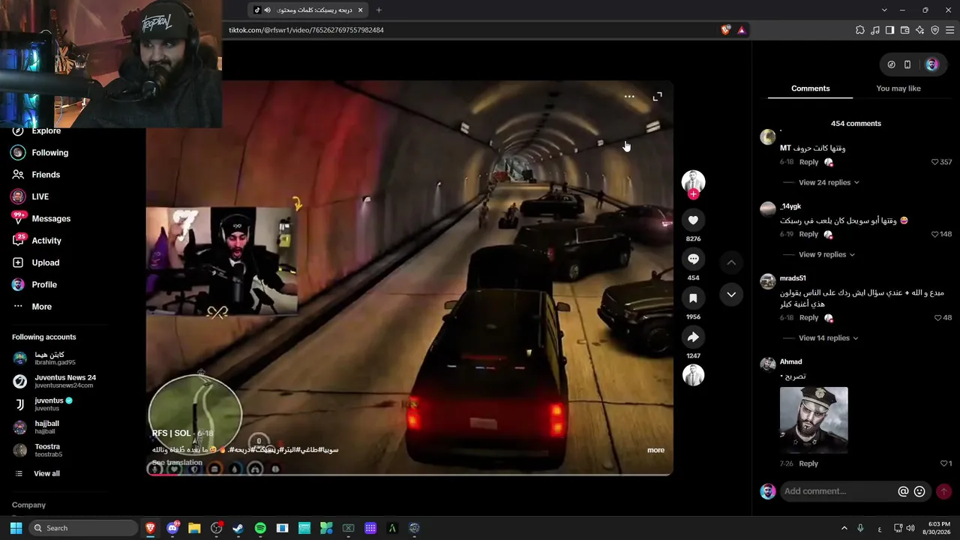
Task: Open the Brave hamburger main menu
Action: tap(949, 30)
